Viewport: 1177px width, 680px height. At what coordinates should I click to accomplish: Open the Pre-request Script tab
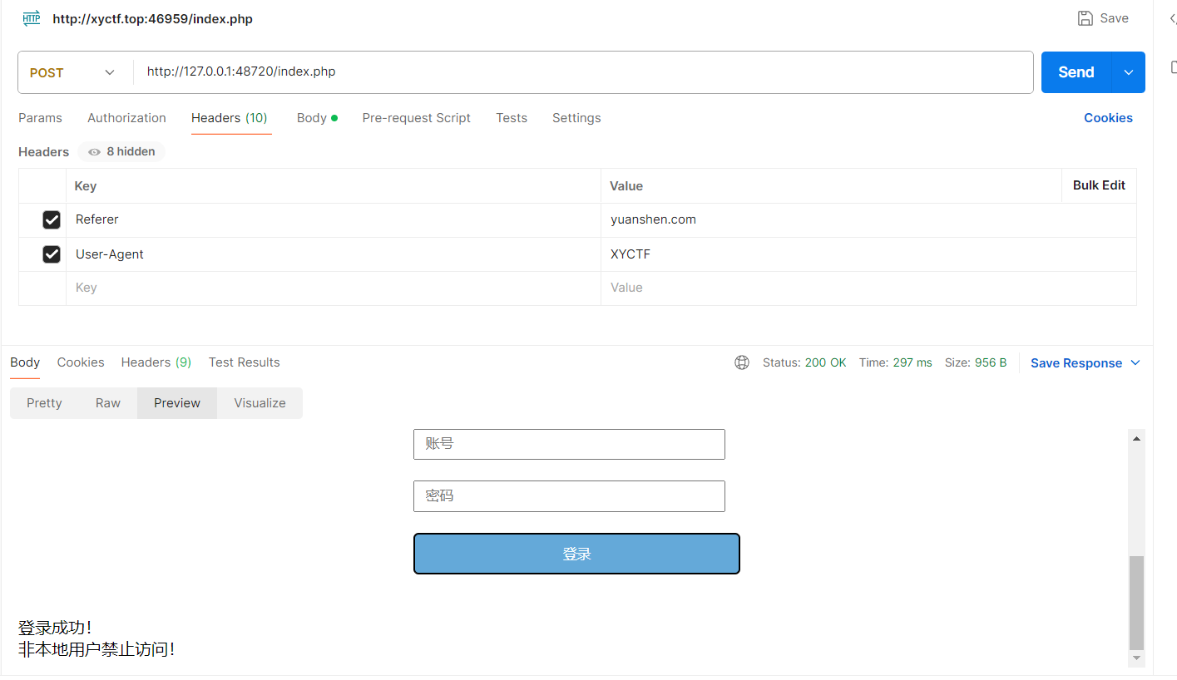coord(416,118)
